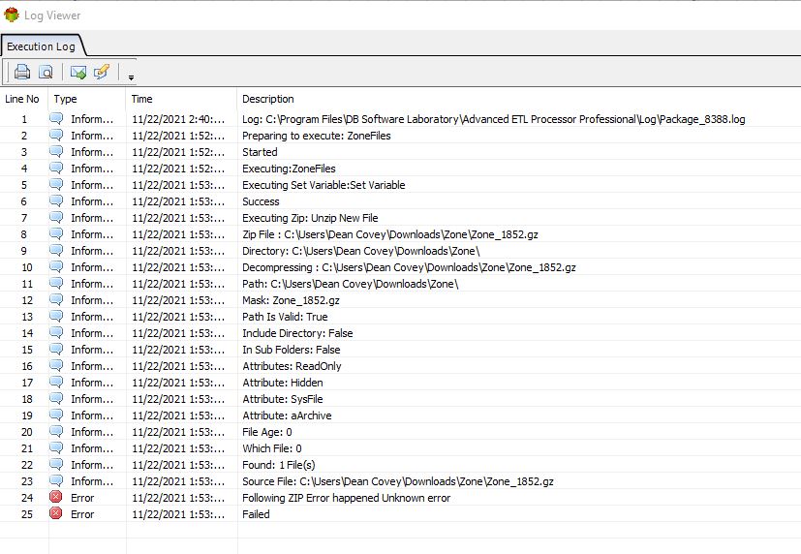Image resolution: width=801 pixels, height=554 pixels.
Task: Select 'Executing Set Variable:Set Variable' entry
Action: (323, 185)
